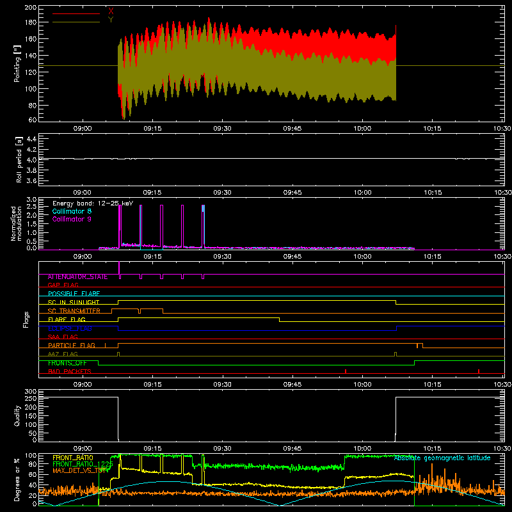
Task: Click the Collimator 9 legend label
Action: tap(72, 219)
